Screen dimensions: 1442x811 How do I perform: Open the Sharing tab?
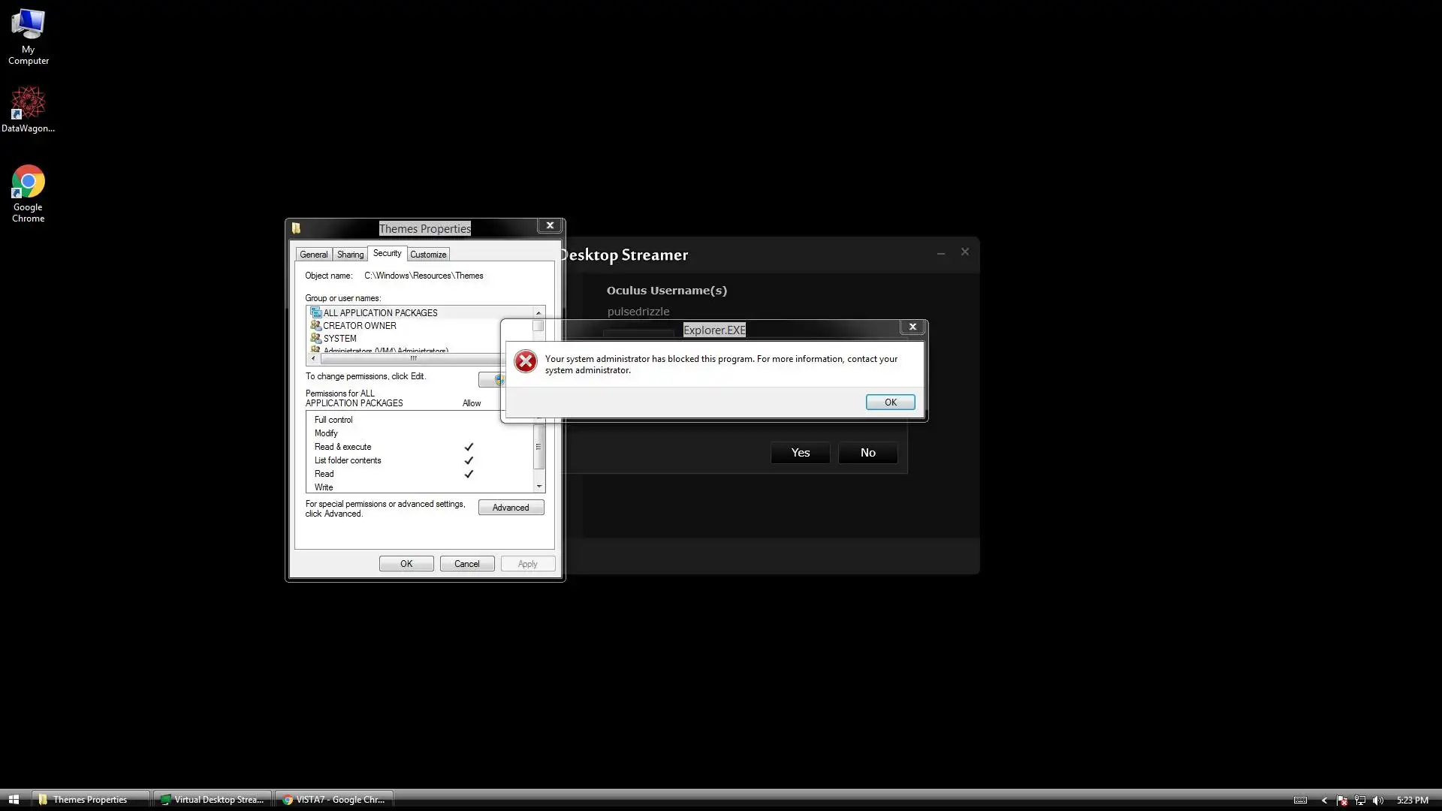pyautogui.click(x=350, y=255)
